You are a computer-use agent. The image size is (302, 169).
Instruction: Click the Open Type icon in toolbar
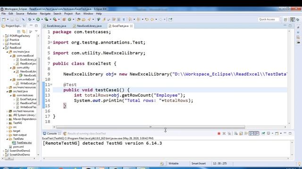(78, 19)
